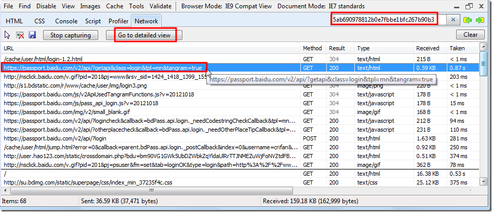Viewport: 492px width, 212px height.
Task: Select the root "/" request row
Action: [240, 174]
